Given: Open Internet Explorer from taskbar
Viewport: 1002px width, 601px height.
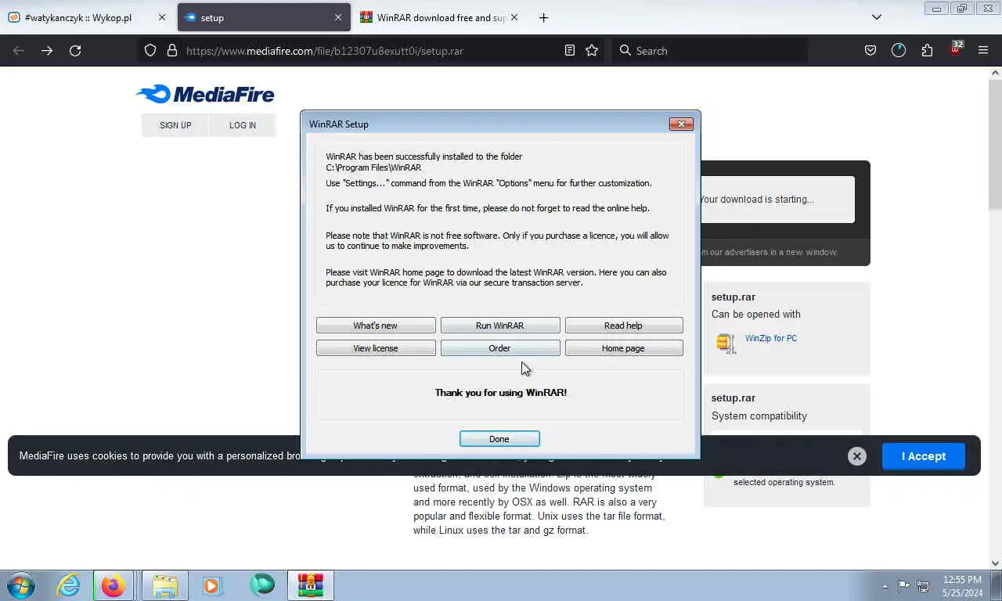Looking at the screenshot, I should (x=69, y=585).
